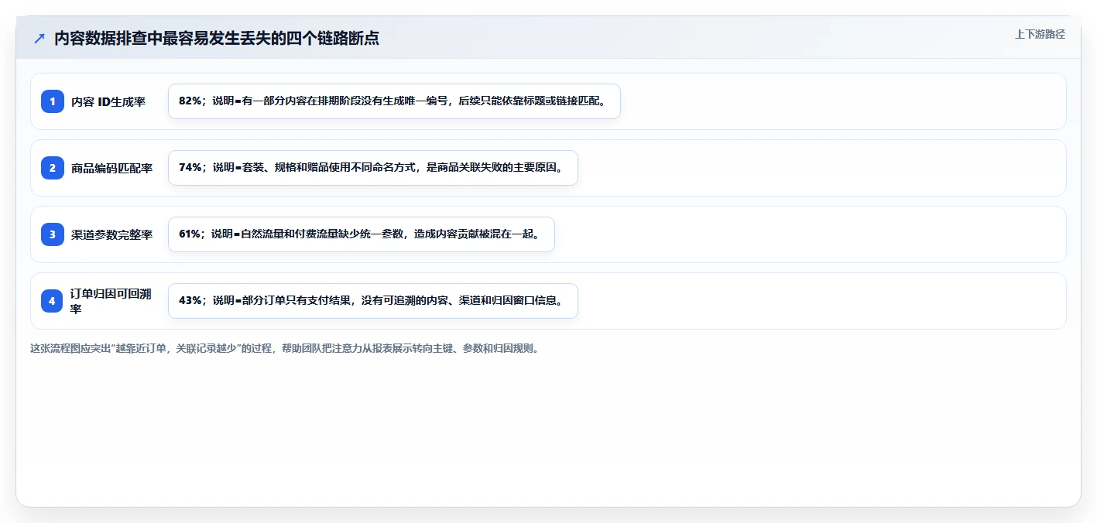Click the title 内容数据排查中最容易发生丢失的四个链路断点
This screenshot has height=523, width=1097.
217,38
